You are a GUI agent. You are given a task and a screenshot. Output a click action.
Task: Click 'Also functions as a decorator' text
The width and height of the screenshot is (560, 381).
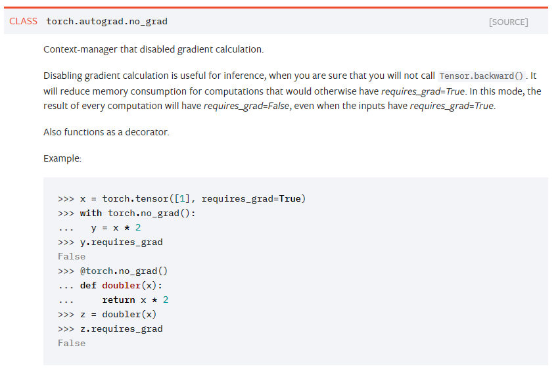click(106, 132)
